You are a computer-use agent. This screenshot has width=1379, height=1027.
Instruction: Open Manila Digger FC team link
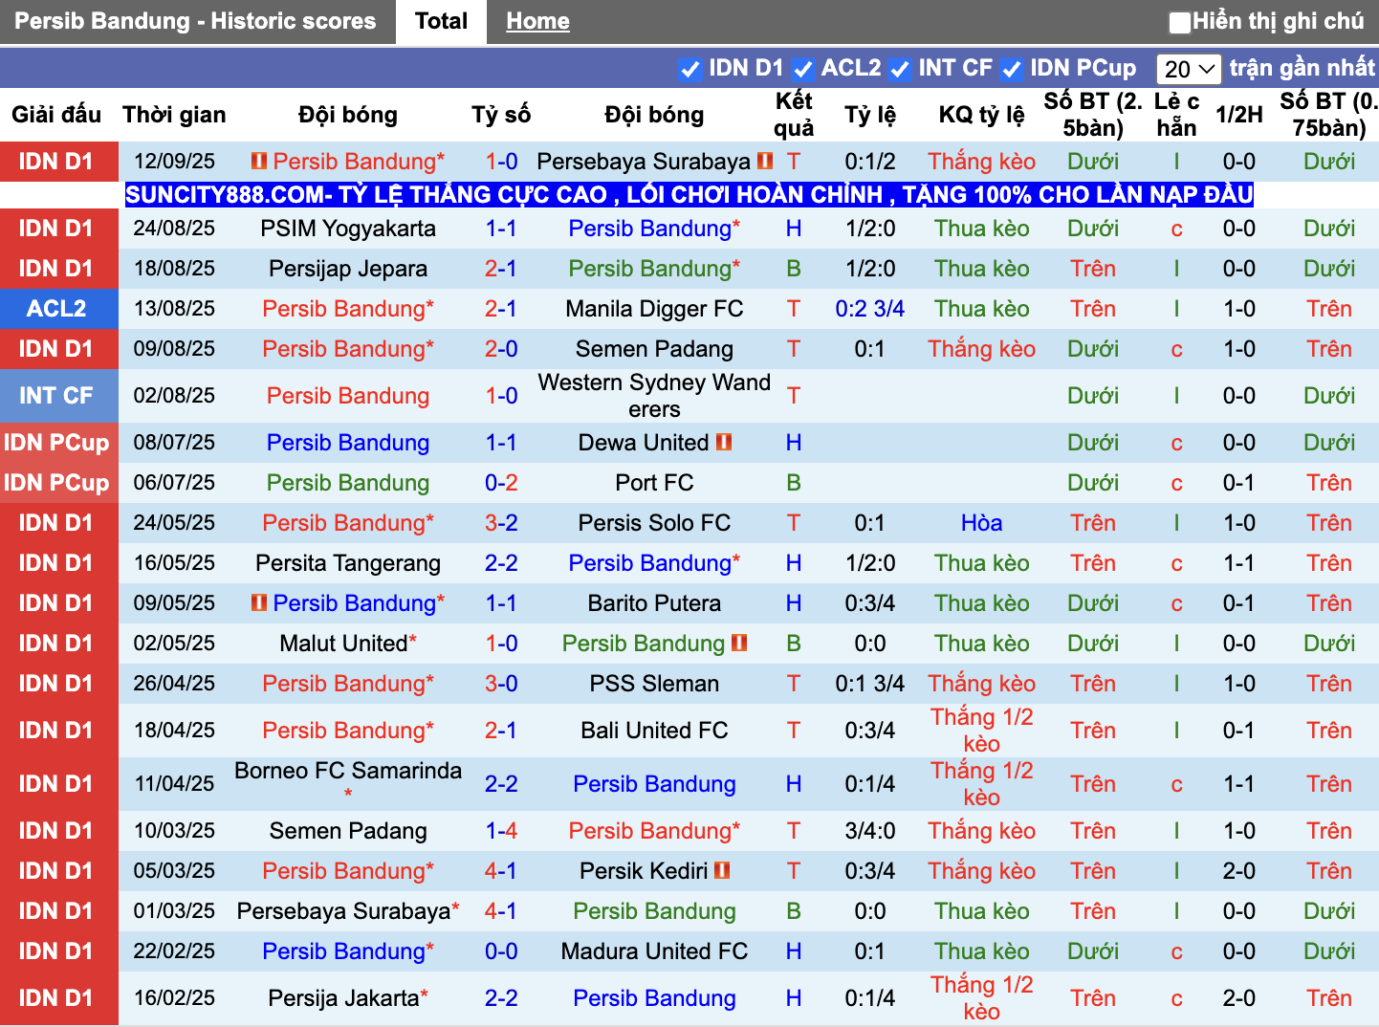click(654, 309)
